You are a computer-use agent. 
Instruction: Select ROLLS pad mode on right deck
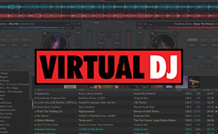coord(204,40)
